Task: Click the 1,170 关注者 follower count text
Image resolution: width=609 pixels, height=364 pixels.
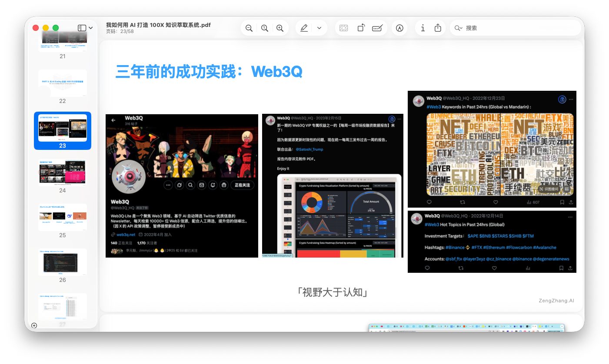Action: coord(147,243)
